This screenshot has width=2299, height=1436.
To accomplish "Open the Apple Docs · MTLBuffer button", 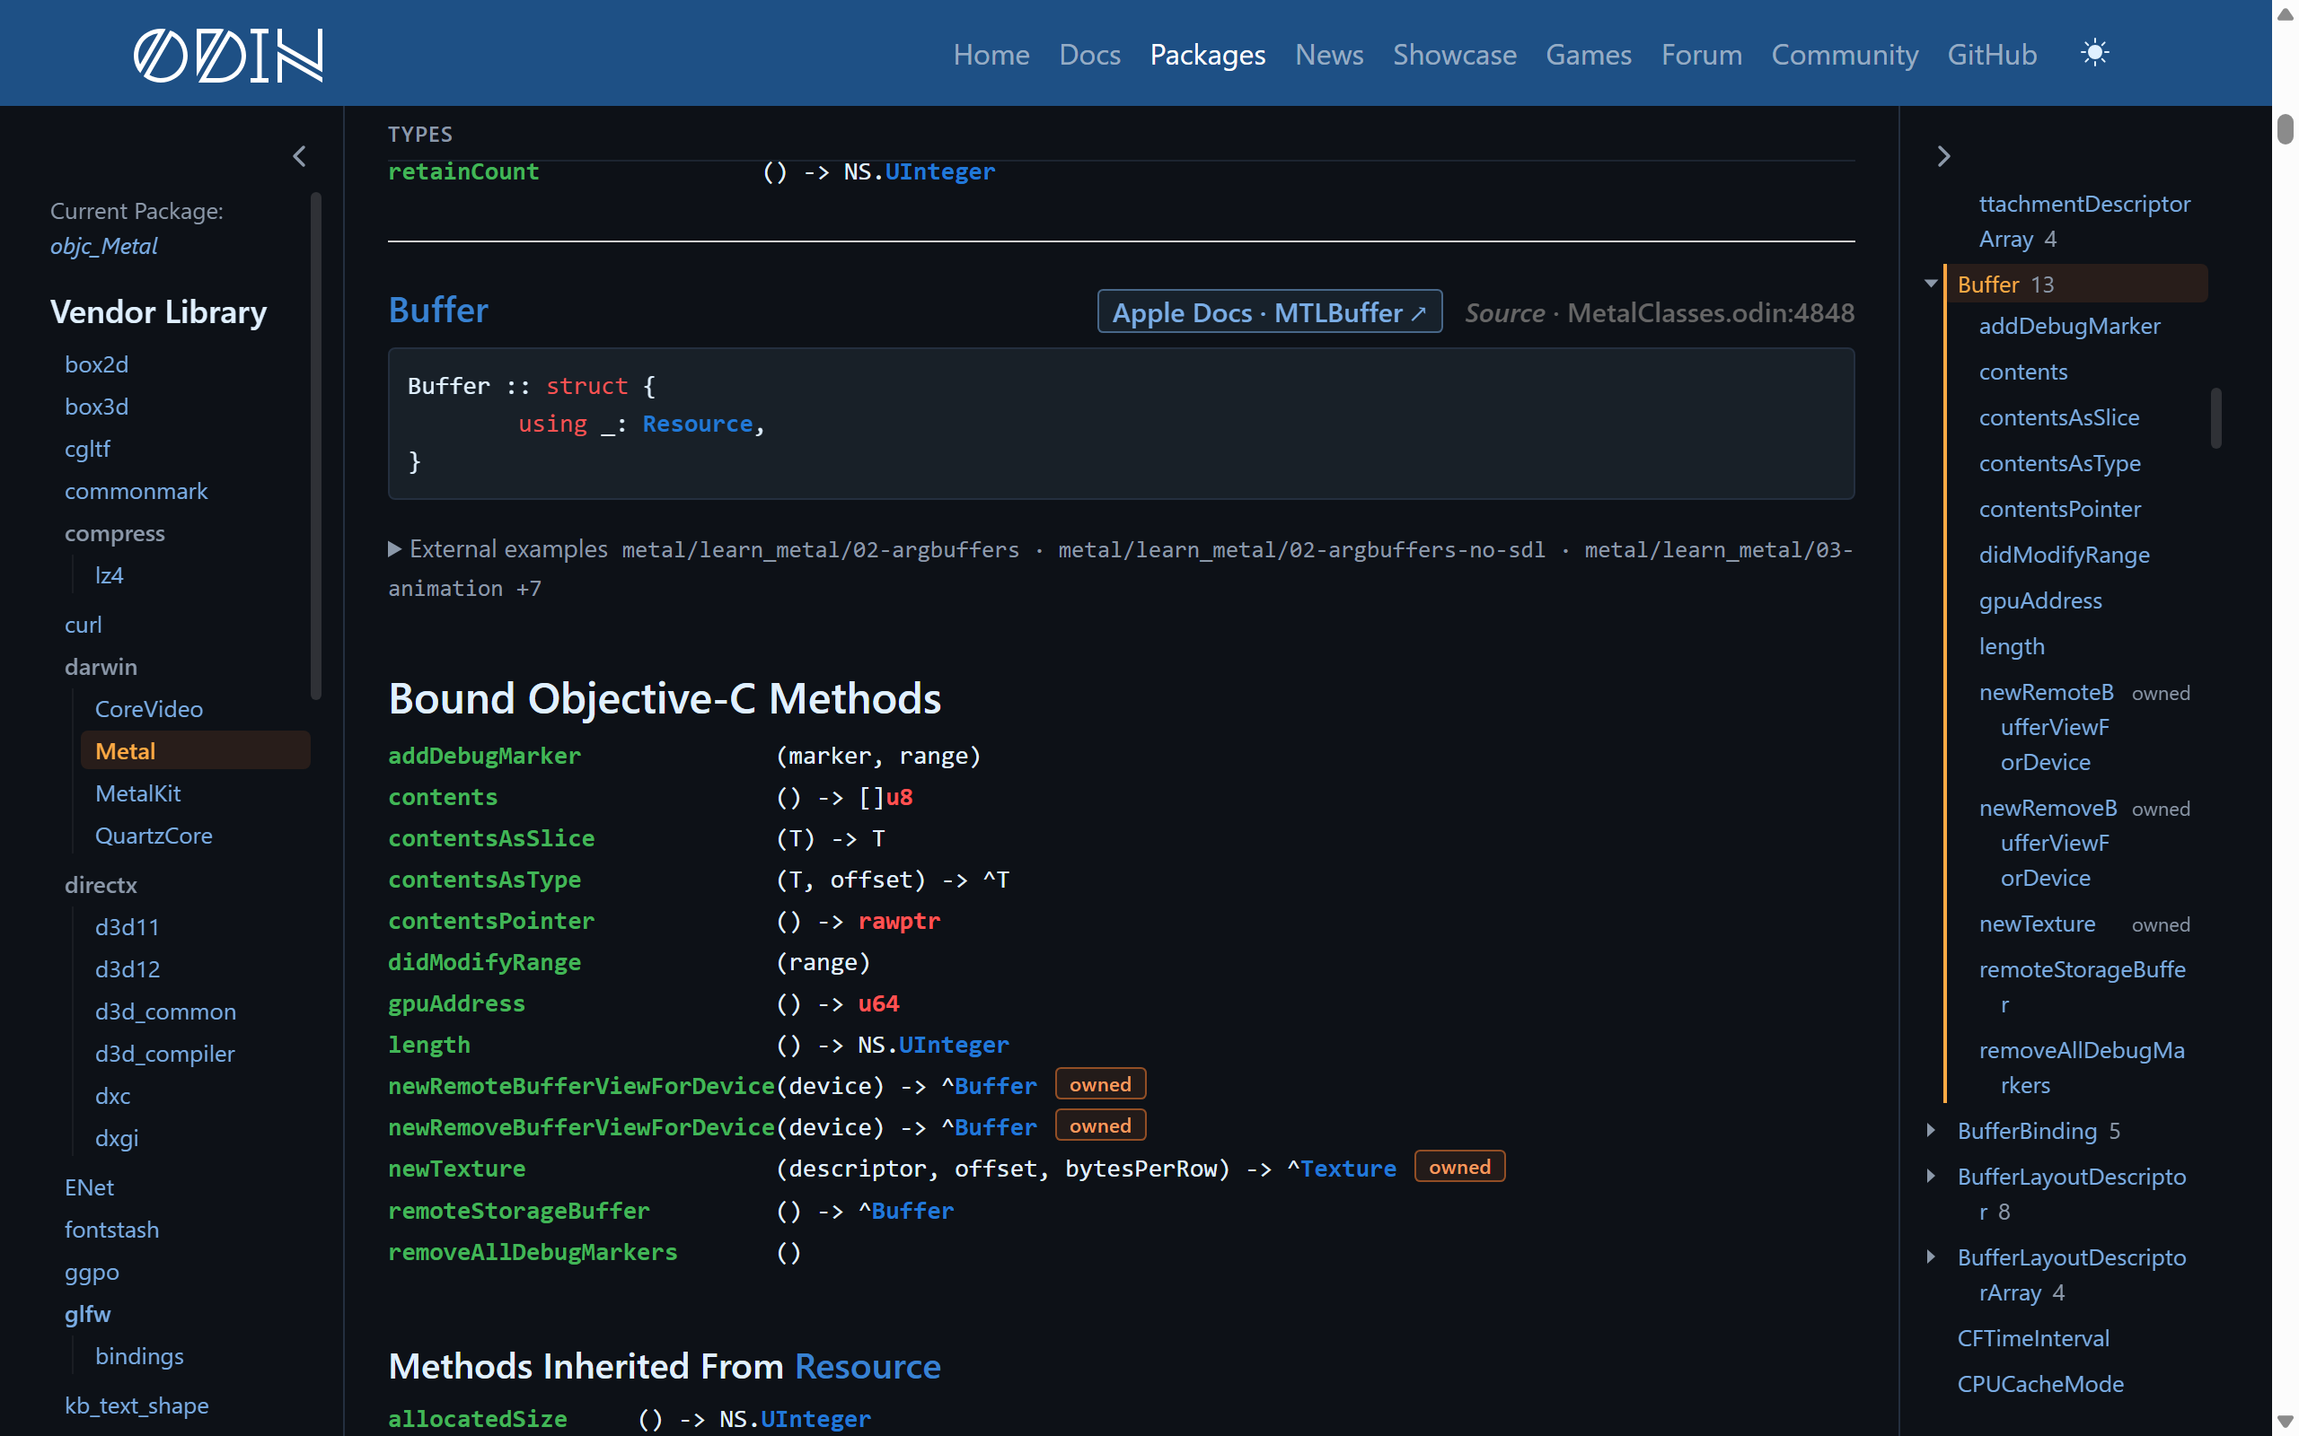I will pos(1269,311).
